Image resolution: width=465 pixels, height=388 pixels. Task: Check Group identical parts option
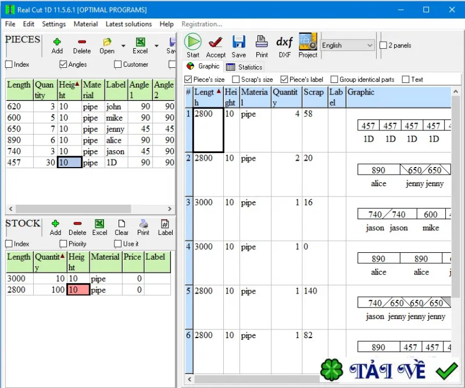pos(334,79)
